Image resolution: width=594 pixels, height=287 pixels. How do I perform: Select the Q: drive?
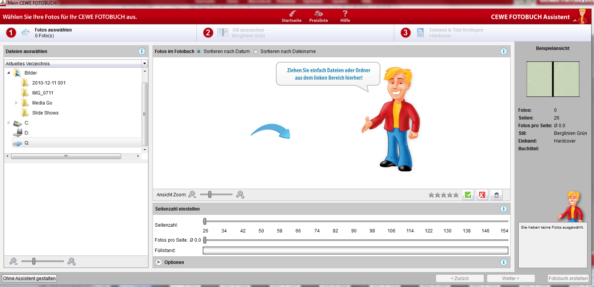27,143
